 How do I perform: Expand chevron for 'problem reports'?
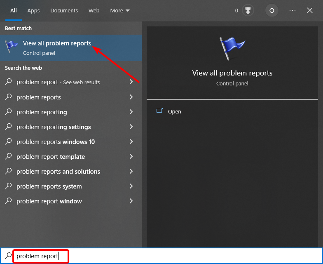[x=131, y=97]
